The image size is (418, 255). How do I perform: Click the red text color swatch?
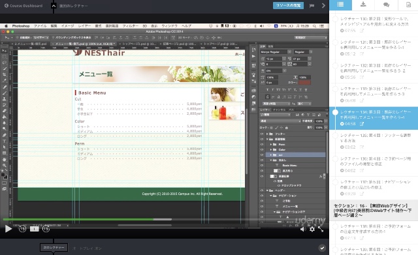point(305,83)
